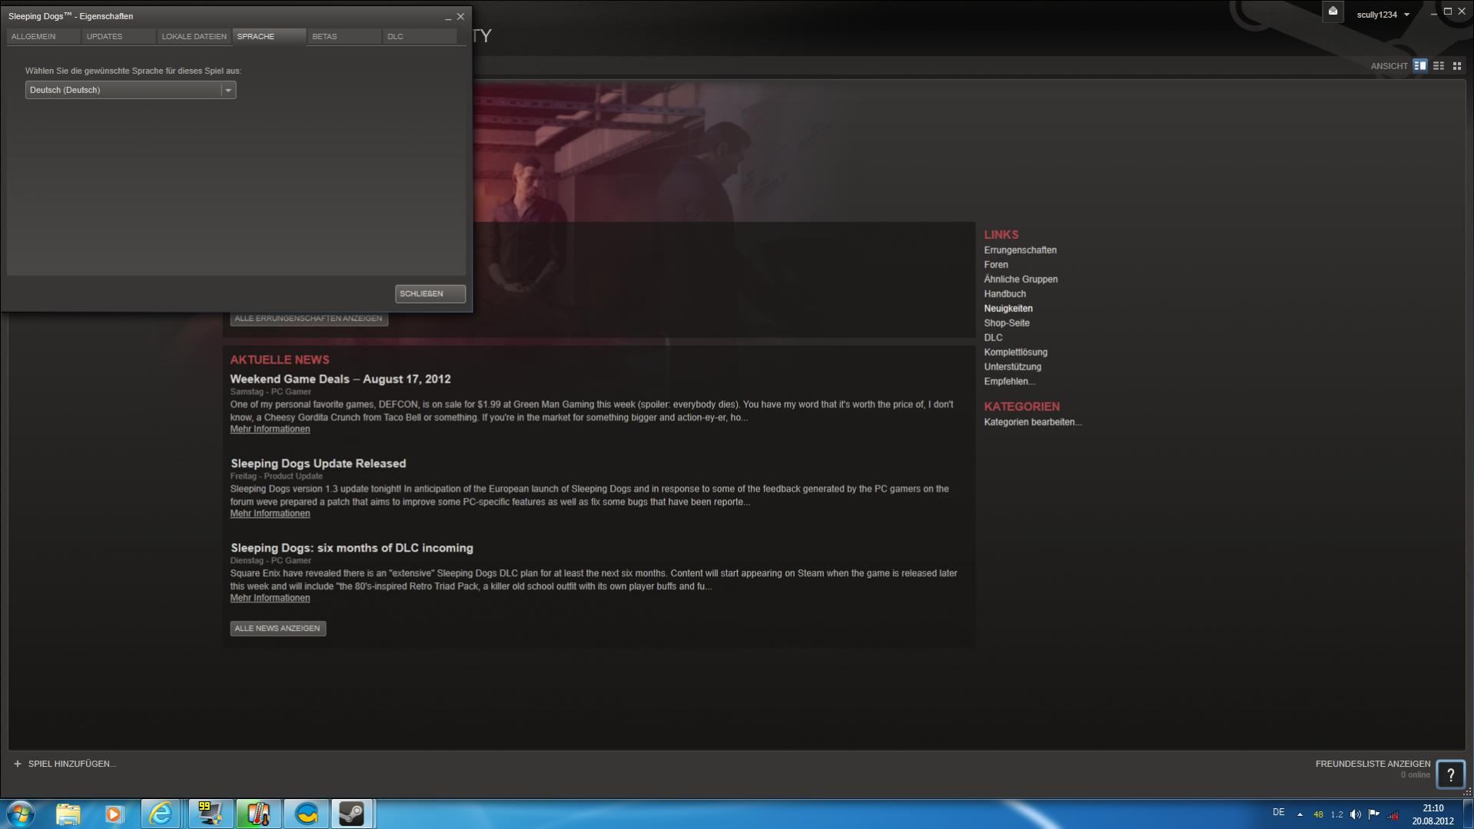Screen dimensions: 1474x829
Task: Switch to the Updates tab
Action: (118, 36)
